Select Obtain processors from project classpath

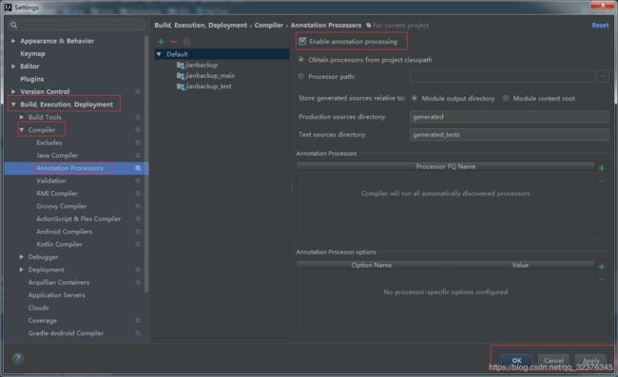coord(301,60)
